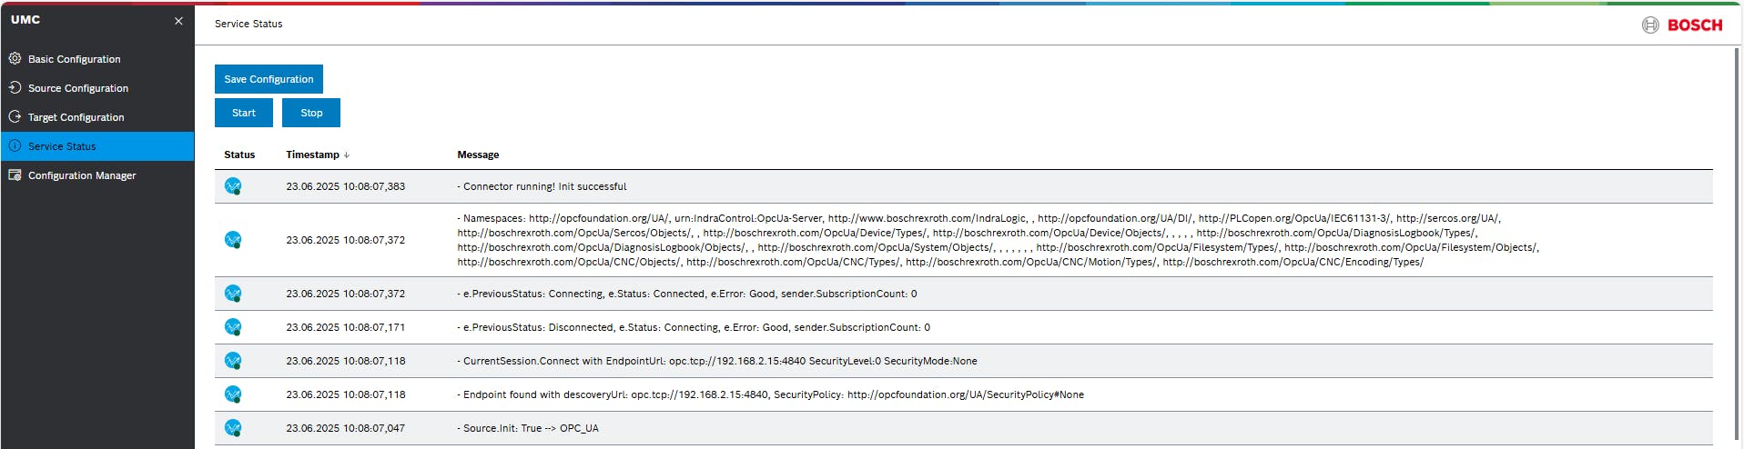Go to Target Configuration page

click(x=76, y=117)
